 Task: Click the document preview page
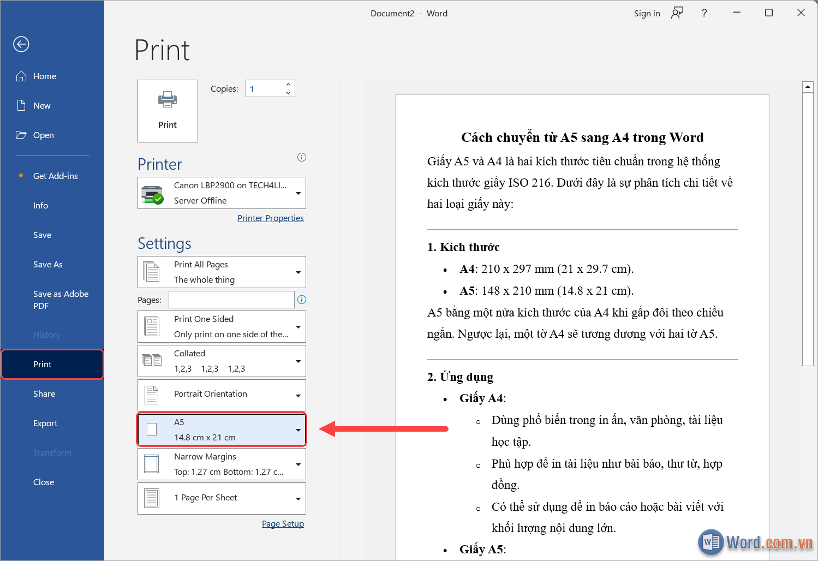582,327
